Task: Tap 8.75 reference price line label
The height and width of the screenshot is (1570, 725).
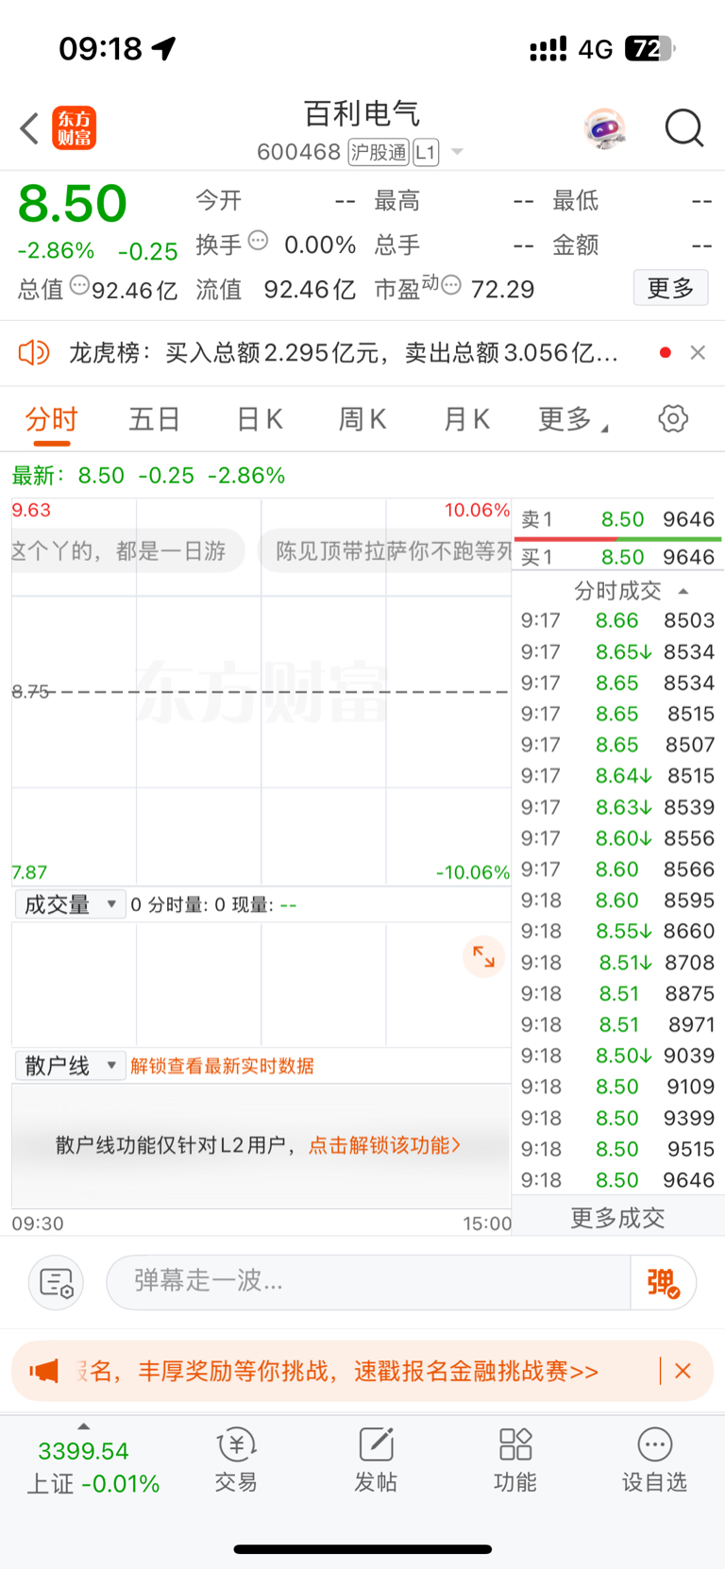Action: (x=30, y=691)
